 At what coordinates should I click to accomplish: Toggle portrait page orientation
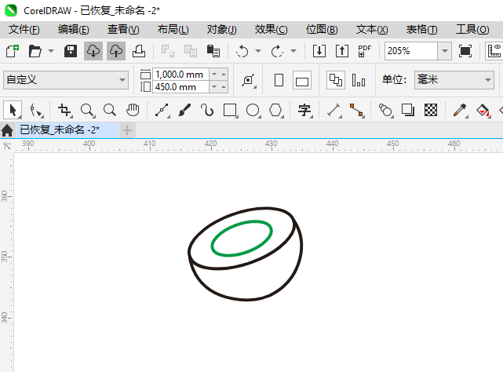tap(279, 80)
